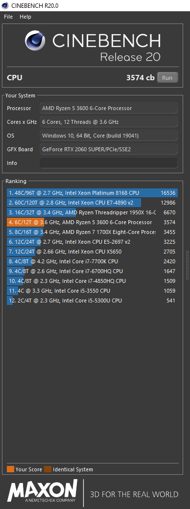Viewport: 190px width, 509px height.
Task: Click the orange Your Score legend swatch
Action: coord(10,469)
